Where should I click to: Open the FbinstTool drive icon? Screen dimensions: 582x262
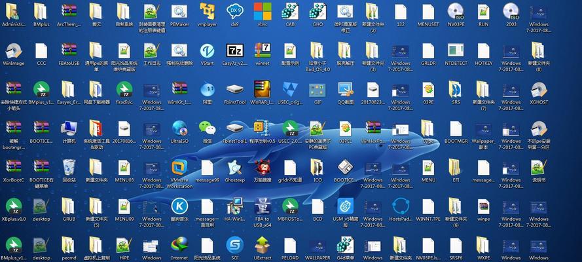click(235, 90)
